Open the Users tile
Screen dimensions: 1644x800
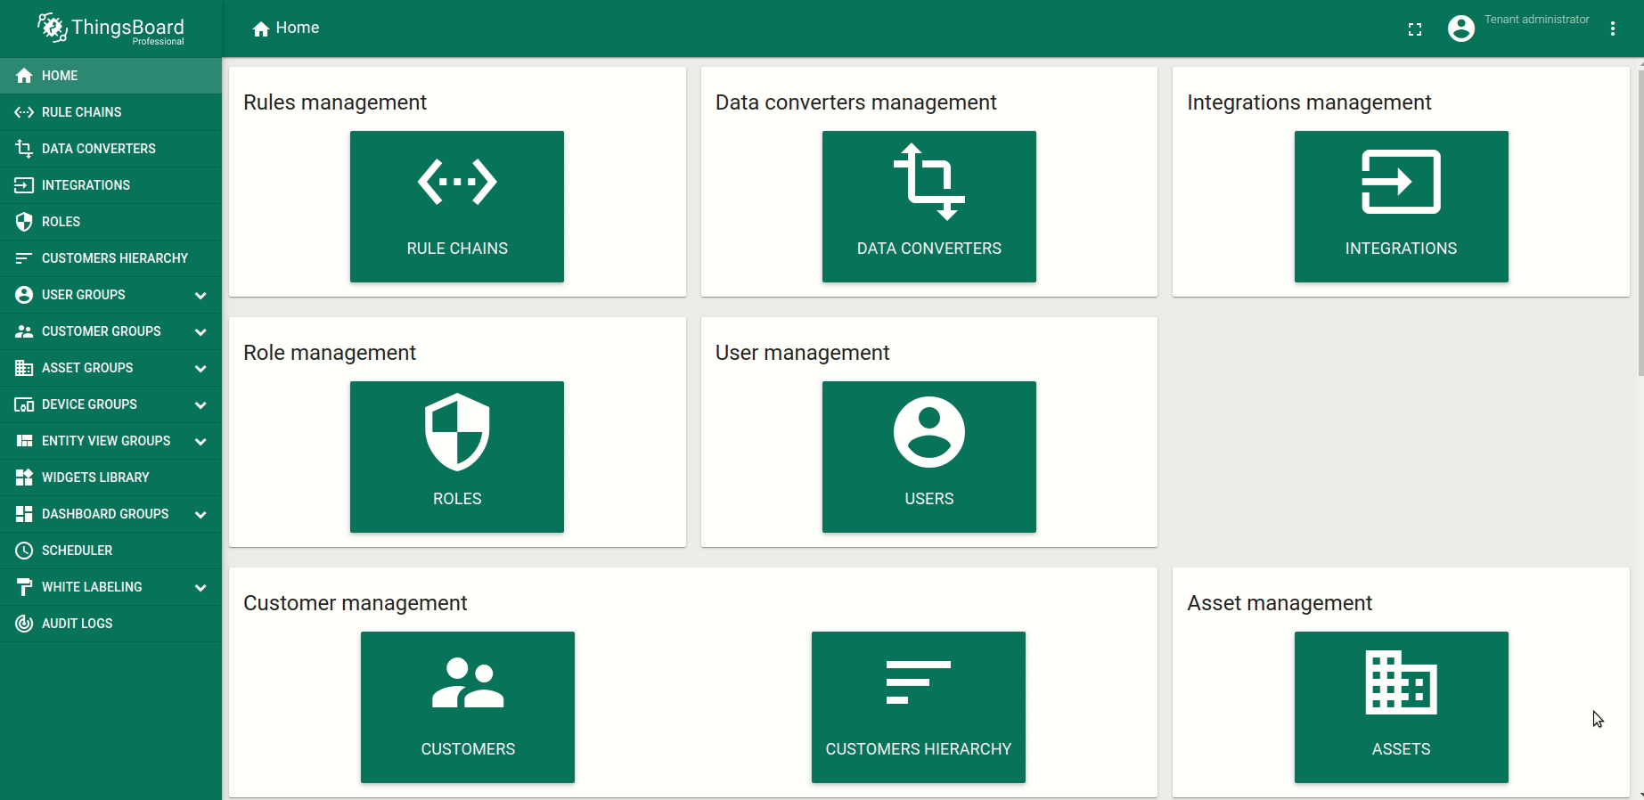tap(928, 457)
